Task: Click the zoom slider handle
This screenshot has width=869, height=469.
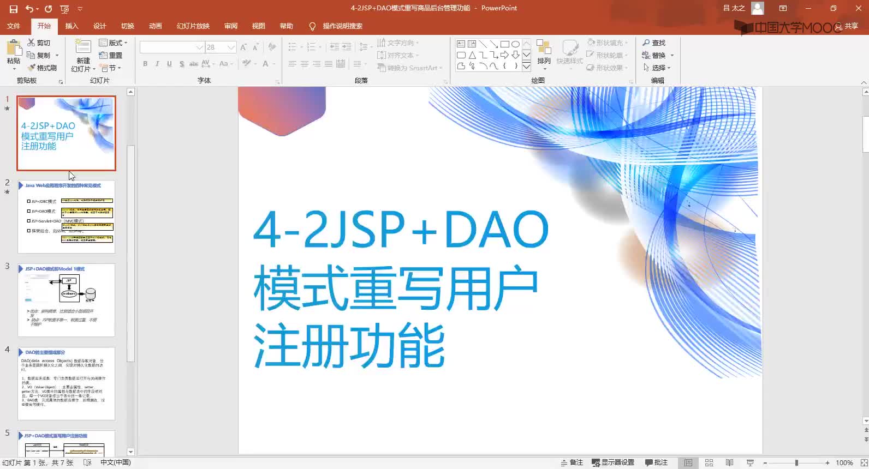Action: pyautogui.click(x=796, y=462)
